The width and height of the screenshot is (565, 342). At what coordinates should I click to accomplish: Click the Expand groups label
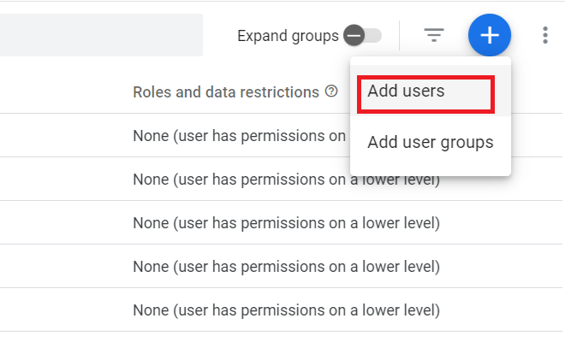288,36
